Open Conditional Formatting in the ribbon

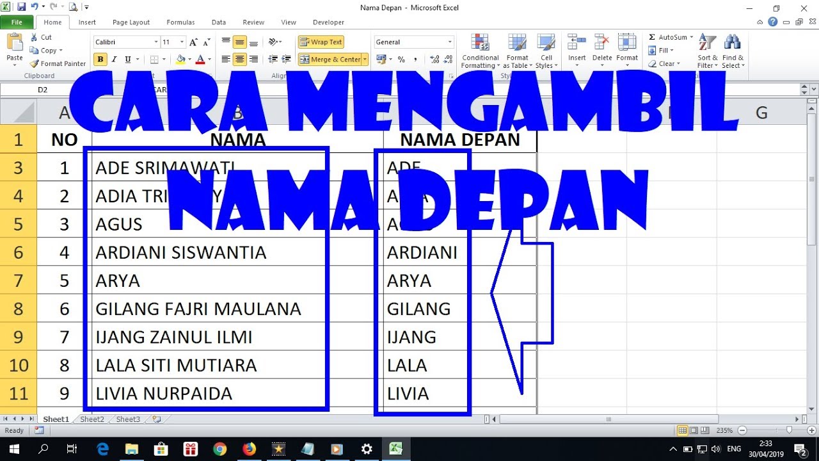[480, 51]
